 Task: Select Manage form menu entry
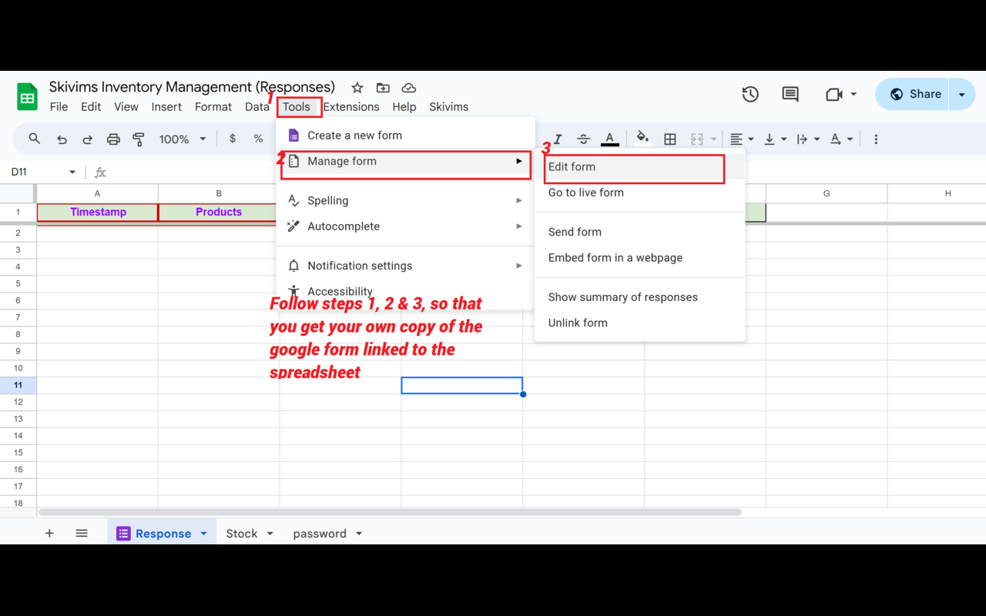tap(405, 162)
